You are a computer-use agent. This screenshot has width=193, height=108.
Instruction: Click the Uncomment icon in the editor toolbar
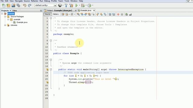pos(130,14)
